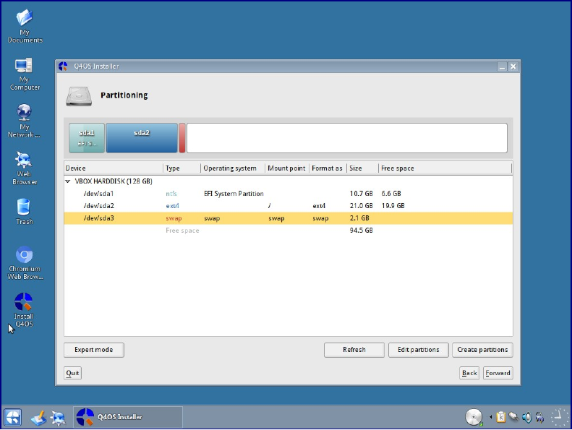Viewport: 572px width, 430px height.
Task: Collapse the VBOX HARDDISK tree node
Action: point(67,181)
